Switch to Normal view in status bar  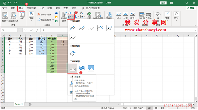[149, 108]
